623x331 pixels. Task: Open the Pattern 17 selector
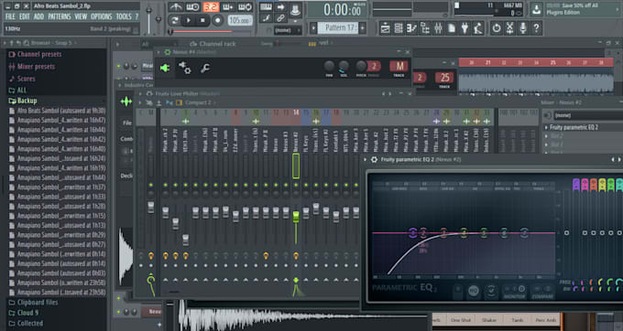click(x=338, y=27)
